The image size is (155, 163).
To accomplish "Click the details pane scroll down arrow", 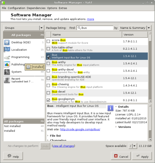I will tap(150, 140).
